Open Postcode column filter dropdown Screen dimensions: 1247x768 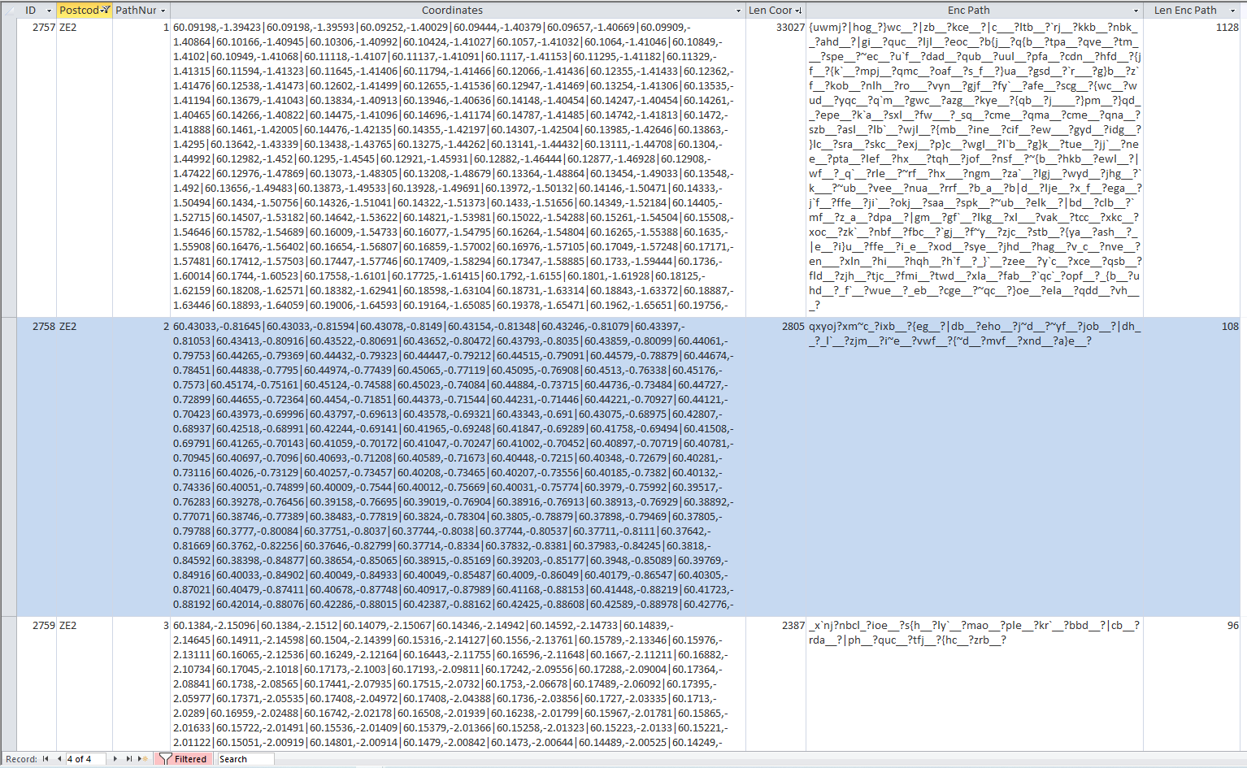coord(105,11)
